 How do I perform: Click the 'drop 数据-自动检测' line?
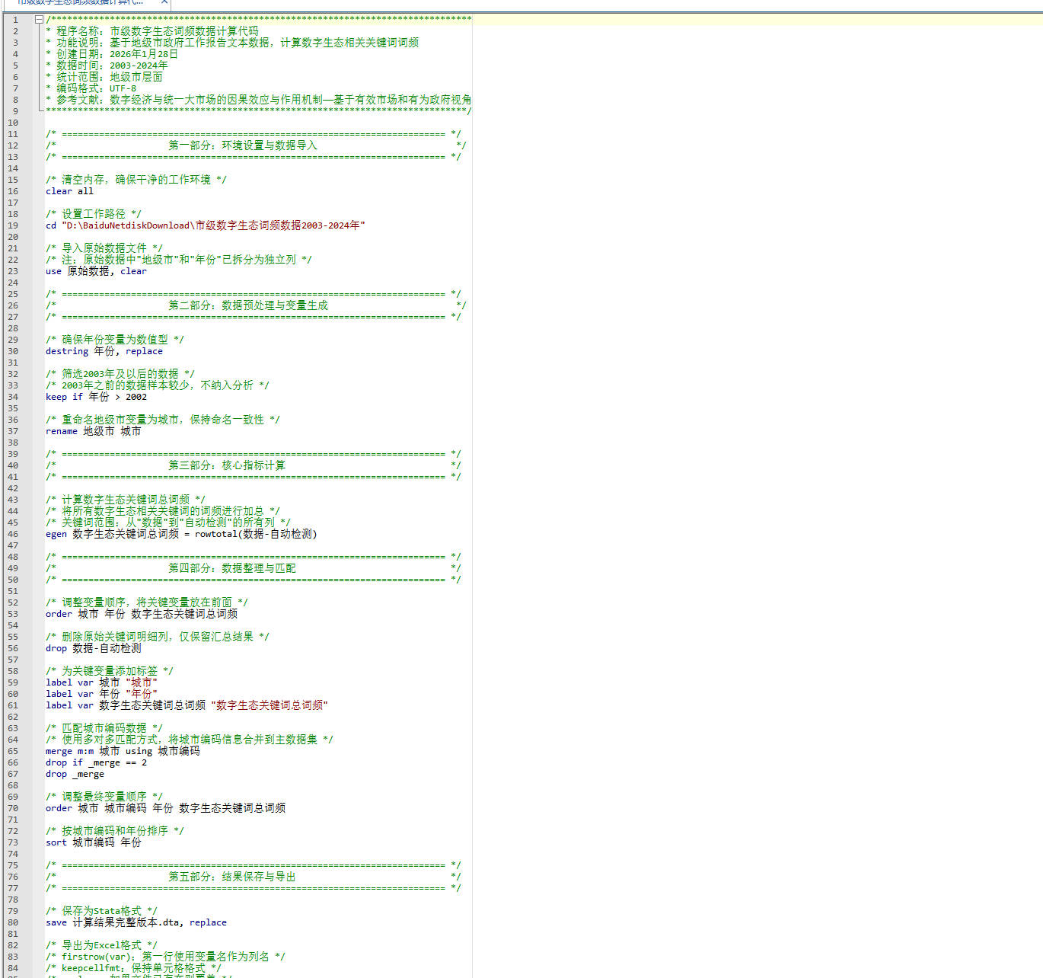(93, 648)
